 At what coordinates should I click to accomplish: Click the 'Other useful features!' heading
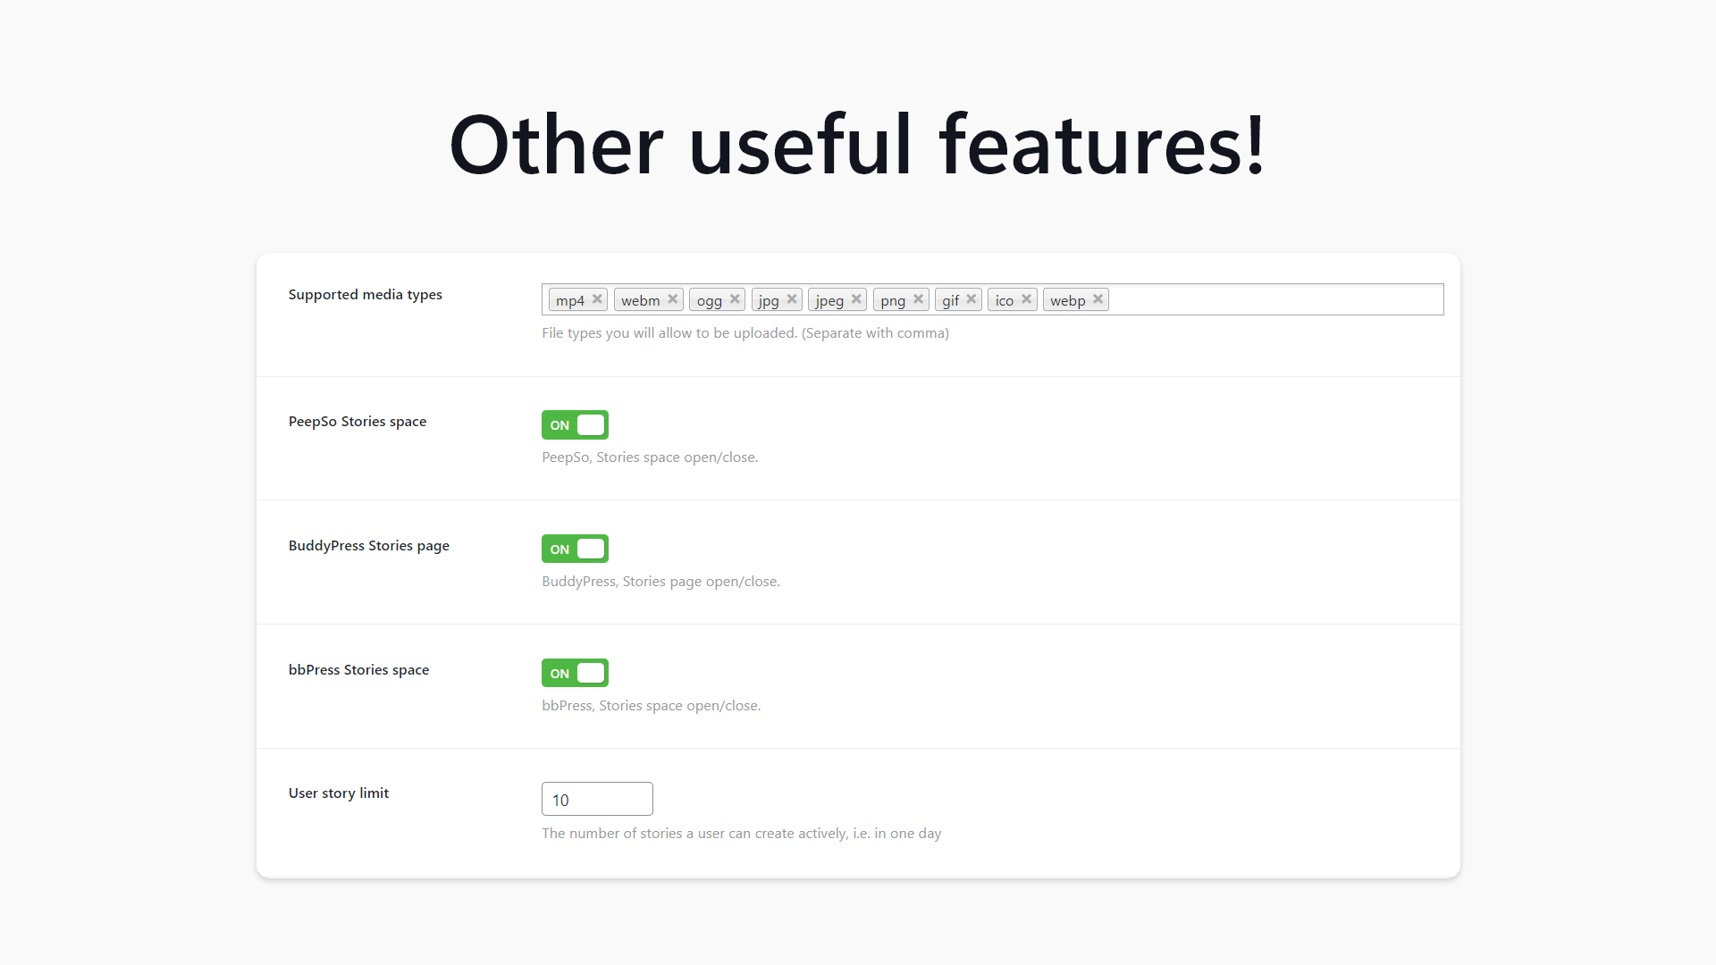pyautogui.click(x=858, y=144)
